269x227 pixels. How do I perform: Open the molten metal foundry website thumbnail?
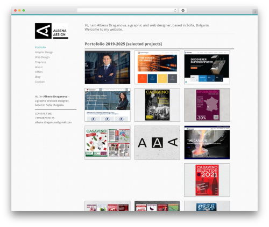pyautogui.click(x=207, y=143)
